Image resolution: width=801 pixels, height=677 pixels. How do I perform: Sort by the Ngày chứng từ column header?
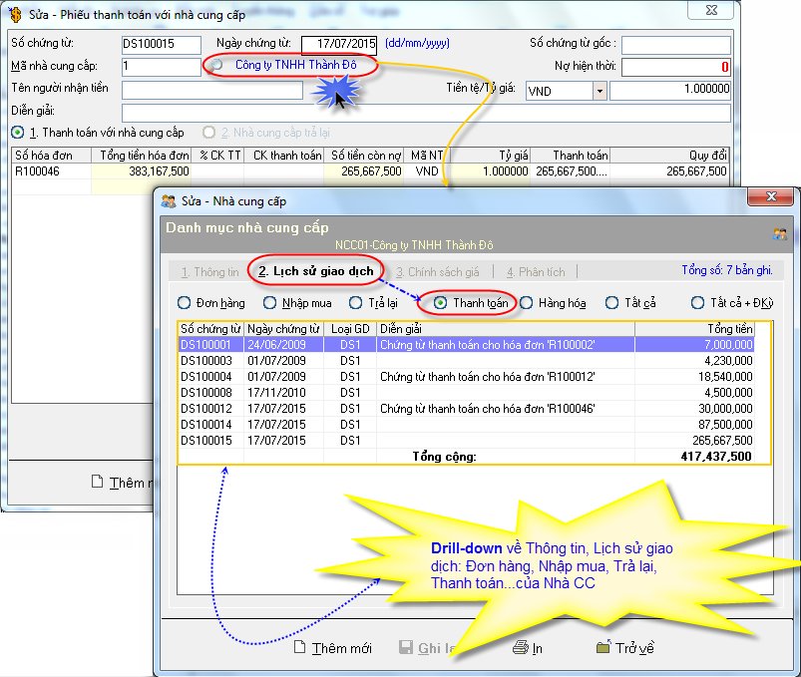283,329
